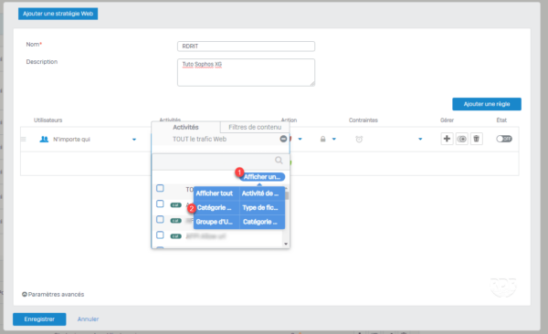Click the magnifier search icon in activities list
548x334 pixels.
point(279,160)
